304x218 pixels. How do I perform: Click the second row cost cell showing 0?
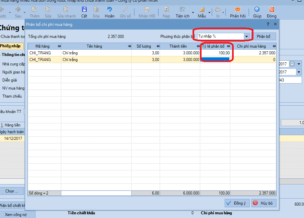pyautogui.click(x=253, y=59)
